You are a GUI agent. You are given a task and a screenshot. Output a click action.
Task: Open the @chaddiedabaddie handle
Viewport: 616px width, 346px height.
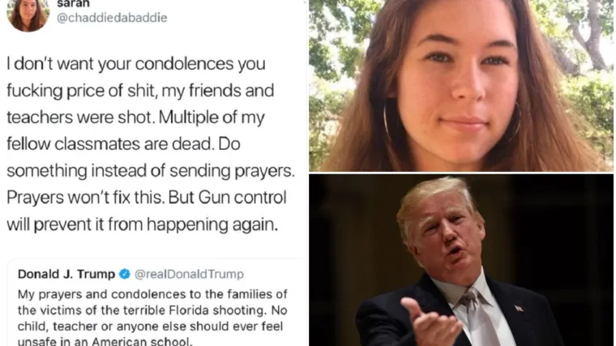point(112,18)
